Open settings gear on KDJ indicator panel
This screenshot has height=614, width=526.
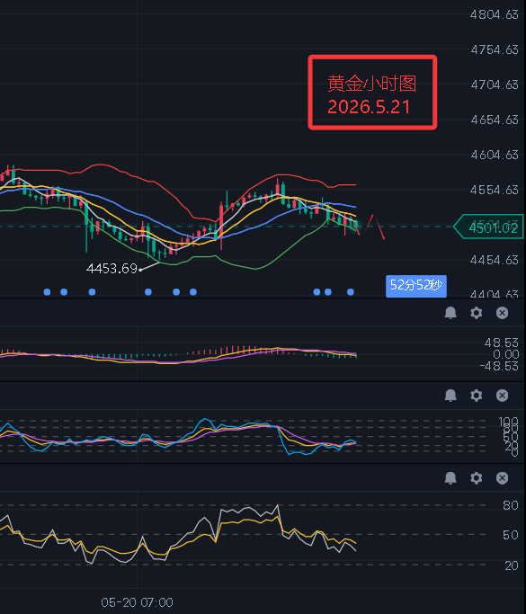477,396
